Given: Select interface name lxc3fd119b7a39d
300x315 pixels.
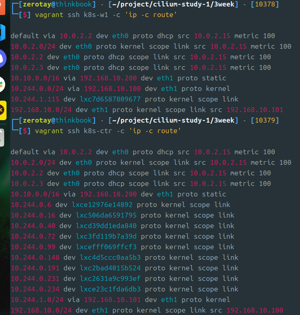Looking at the screenshot, I should pyautogui.click(x=106, y=236).
